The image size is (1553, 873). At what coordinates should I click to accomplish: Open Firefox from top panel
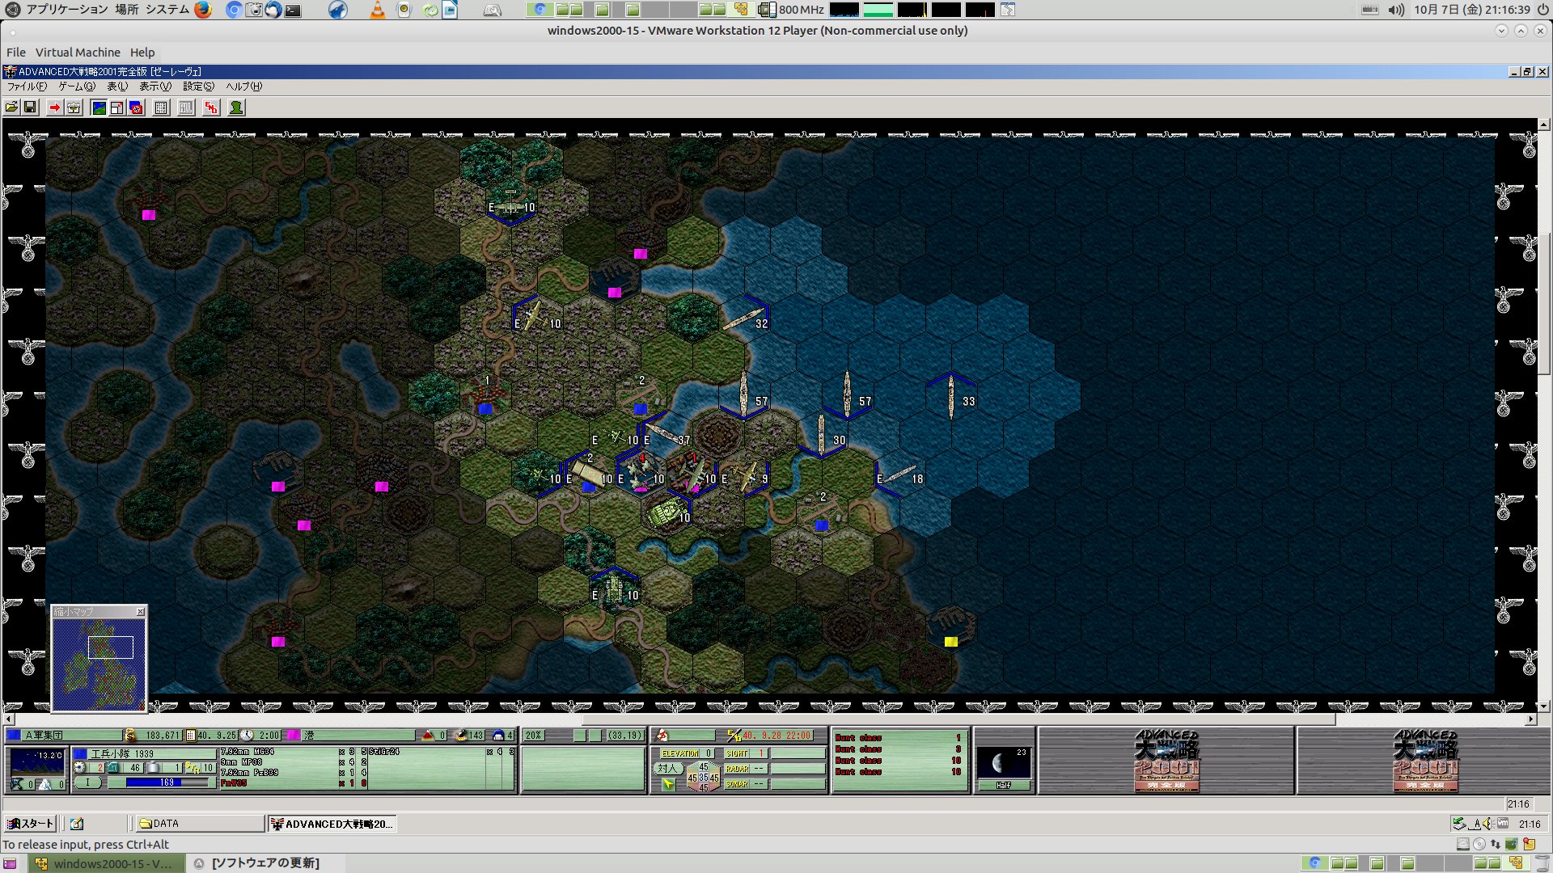[203, 10]
